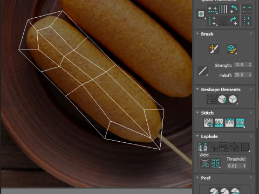Collapse the Stitch rollout

click(197, 113)
